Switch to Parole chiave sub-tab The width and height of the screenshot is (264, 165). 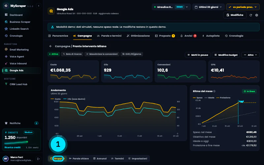point(79,159)
